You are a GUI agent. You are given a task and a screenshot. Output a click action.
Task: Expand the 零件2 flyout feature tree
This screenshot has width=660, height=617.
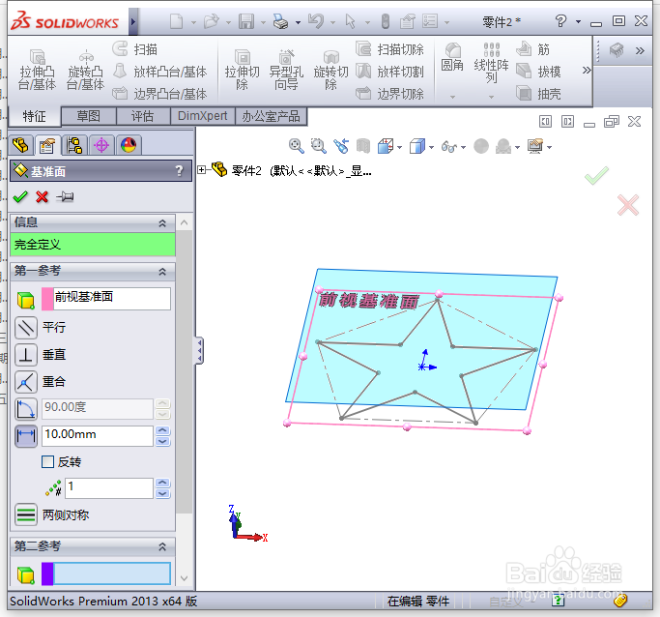point(202,170)
